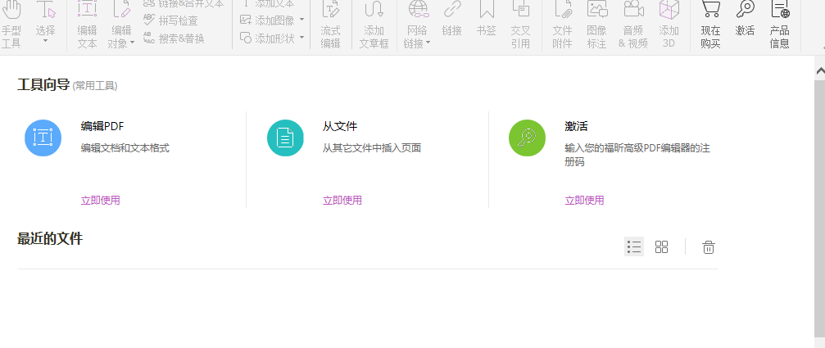Click Add Image (添加图像) tool

click(x=267, y=20)
